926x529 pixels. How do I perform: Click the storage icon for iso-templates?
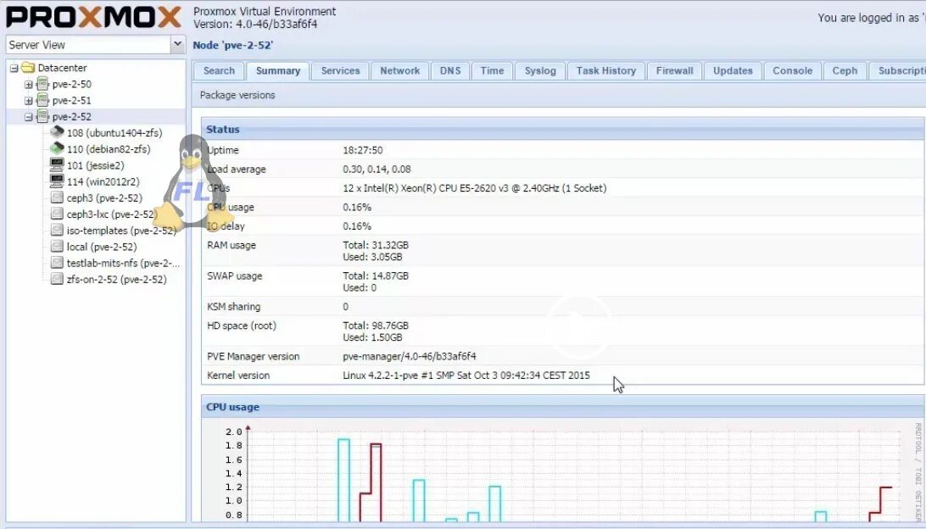pyautogui.click(x=57, y=230)
